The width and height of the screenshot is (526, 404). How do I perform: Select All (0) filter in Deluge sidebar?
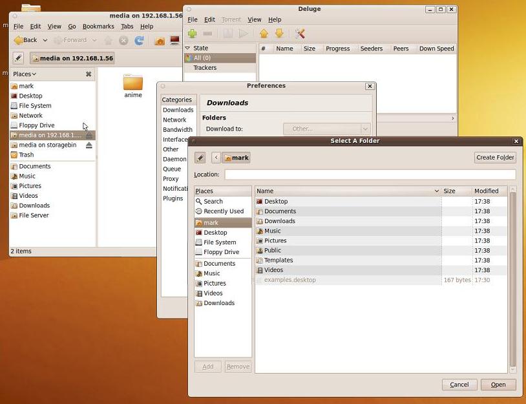(220, 58)
